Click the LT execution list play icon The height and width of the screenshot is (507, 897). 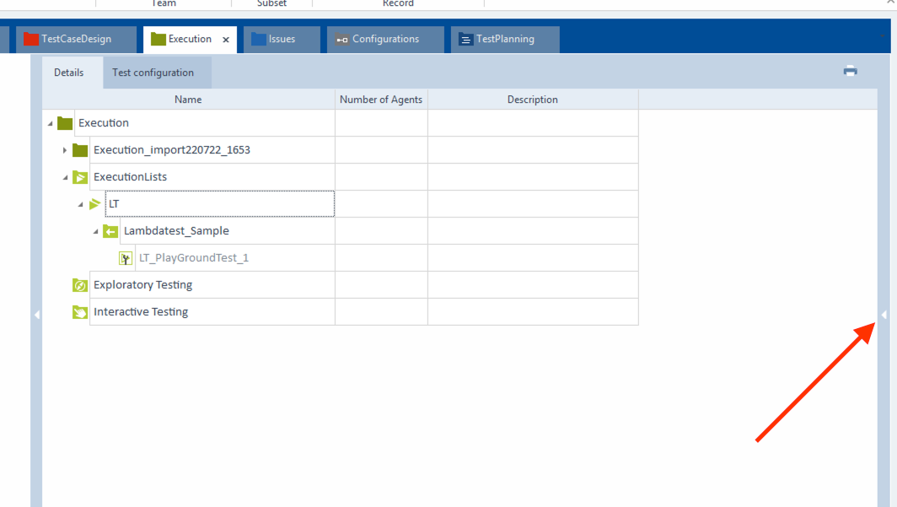pyautogui.click(x=95, y=204)
